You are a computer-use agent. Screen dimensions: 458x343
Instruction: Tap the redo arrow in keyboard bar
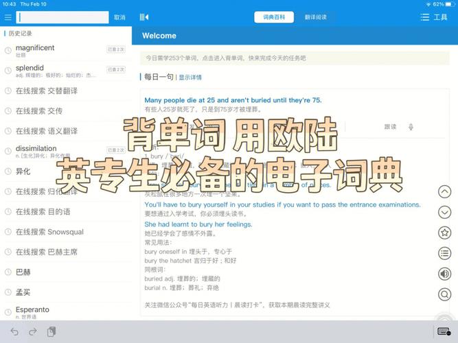(x=33, y=332)
